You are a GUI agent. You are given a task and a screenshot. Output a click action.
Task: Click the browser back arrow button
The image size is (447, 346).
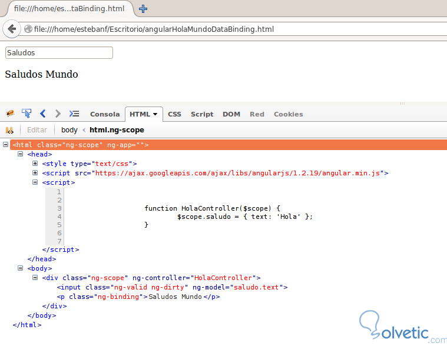[x=12, y=29]
